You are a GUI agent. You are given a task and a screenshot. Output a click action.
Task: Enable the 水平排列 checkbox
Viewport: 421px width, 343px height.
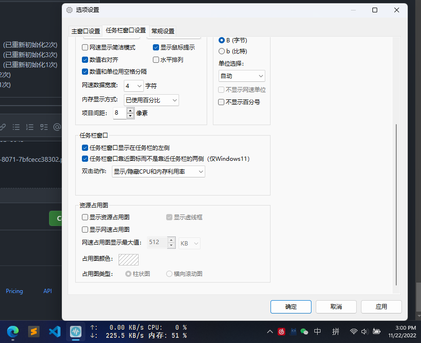click(156, 59)
